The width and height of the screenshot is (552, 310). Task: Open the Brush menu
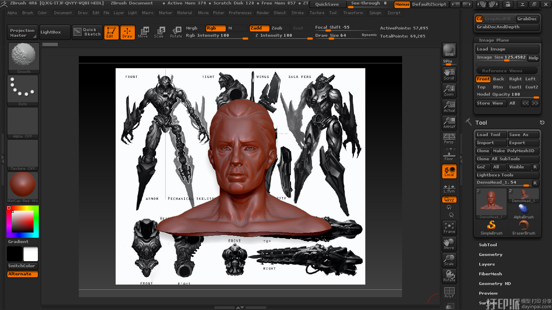27,13
